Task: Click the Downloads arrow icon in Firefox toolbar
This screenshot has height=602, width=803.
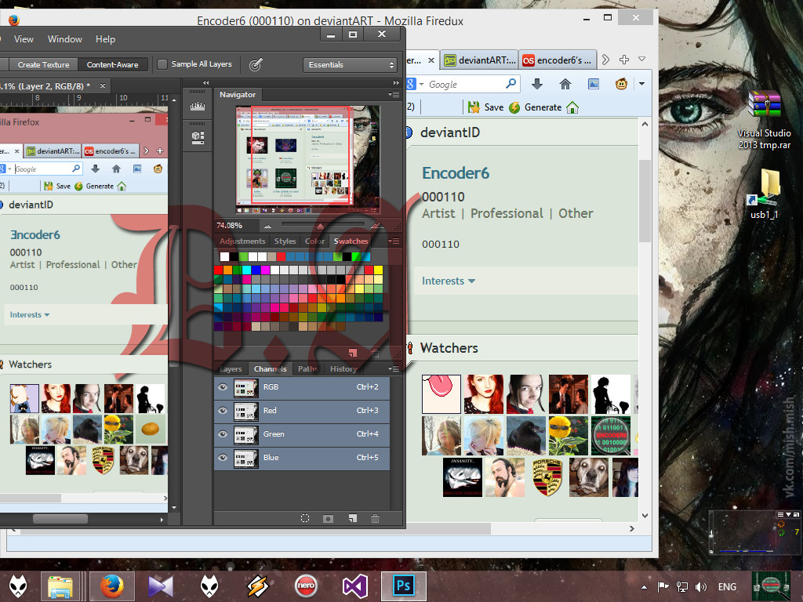Action: pos(536,84)
